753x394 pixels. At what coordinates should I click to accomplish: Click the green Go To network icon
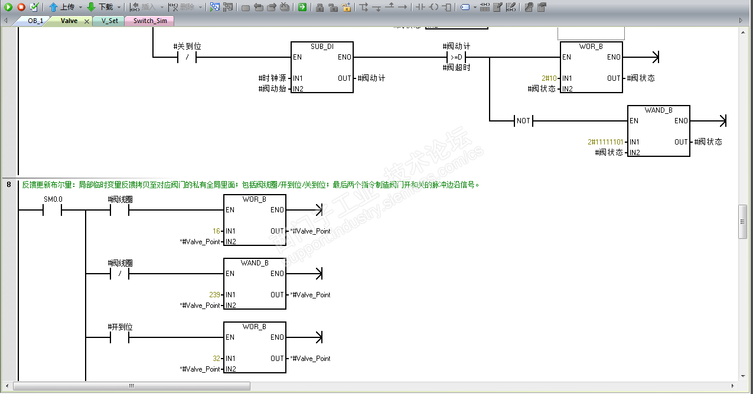(302, 7)
